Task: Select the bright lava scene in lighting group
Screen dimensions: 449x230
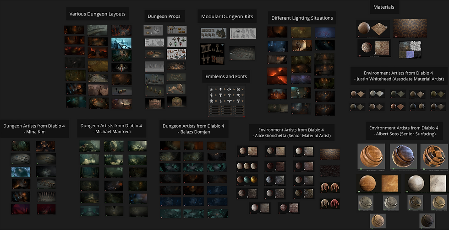Action: (x=277, y=76)
